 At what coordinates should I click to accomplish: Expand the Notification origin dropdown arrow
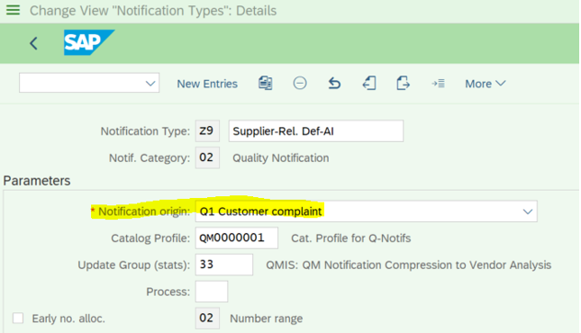(528, 211)
